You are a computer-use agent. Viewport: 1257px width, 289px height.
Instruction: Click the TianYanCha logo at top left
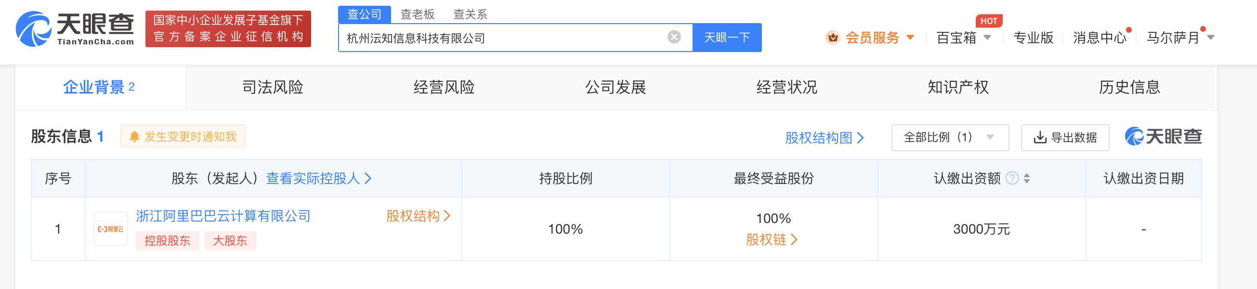(75, 29)
